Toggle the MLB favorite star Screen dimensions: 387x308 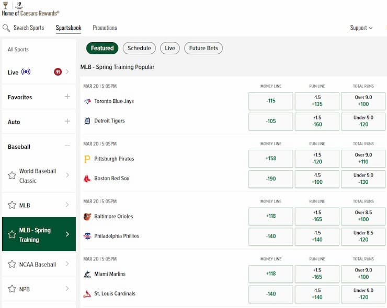coord(12,205)
